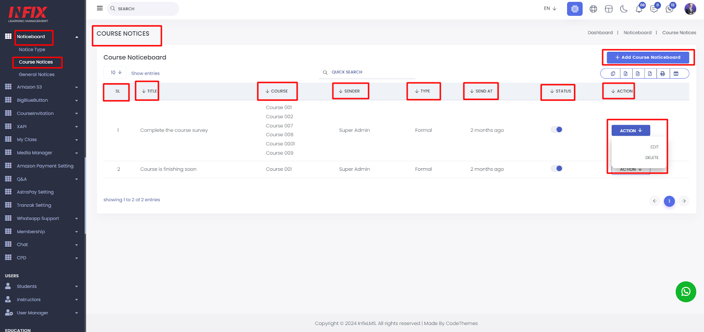Print the table with printer icon
This screenshot has height=332, width=704.
(662, 74)
